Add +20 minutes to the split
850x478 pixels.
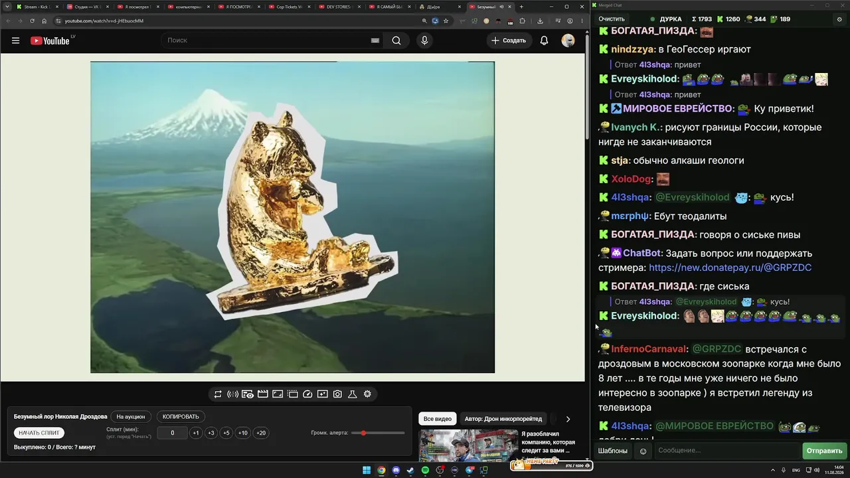(261, 433)
